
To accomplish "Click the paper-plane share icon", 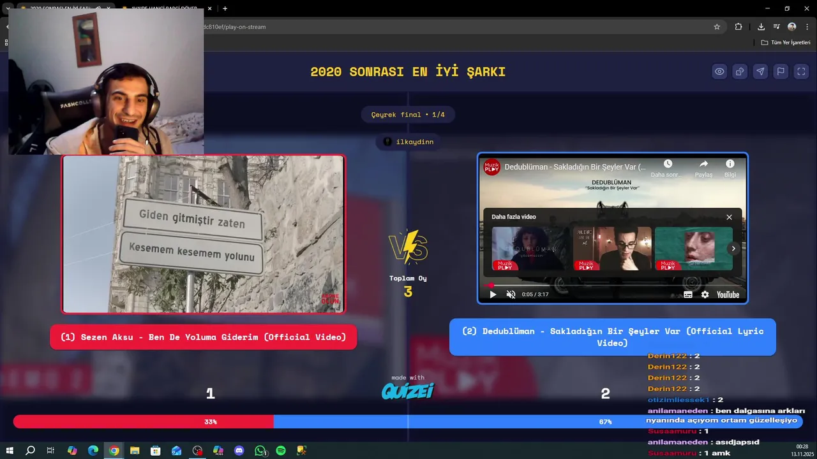I will pyautogui.click(x=760, y=71).
